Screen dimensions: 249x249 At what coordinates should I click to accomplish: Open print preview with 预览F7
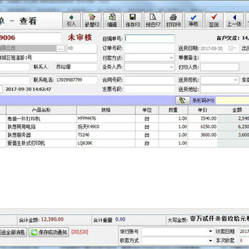pos(153,21)
